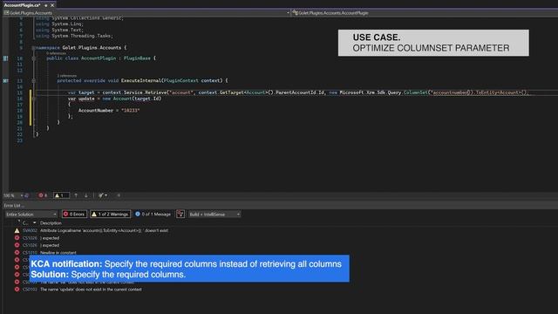Screen dimensions: 558x314
Task: Click the PluginBase base class name
Action: (x=137, y=58)
